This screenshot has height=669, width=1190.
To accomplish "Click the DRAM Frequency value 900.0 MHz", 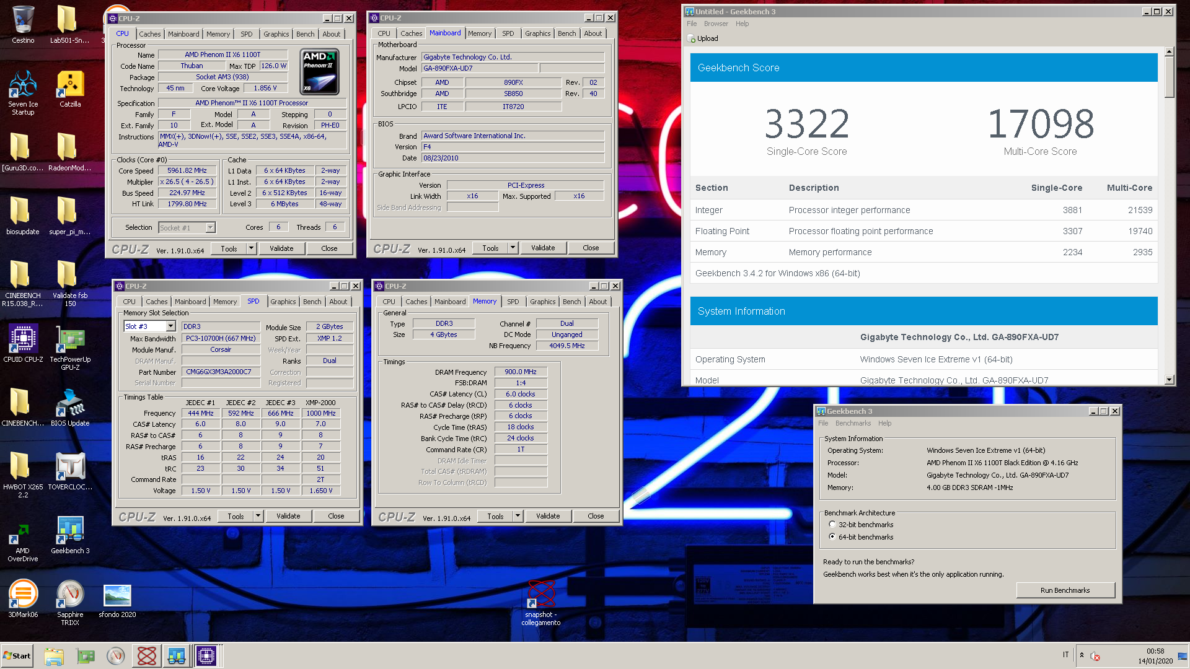I will coord(521,372).
